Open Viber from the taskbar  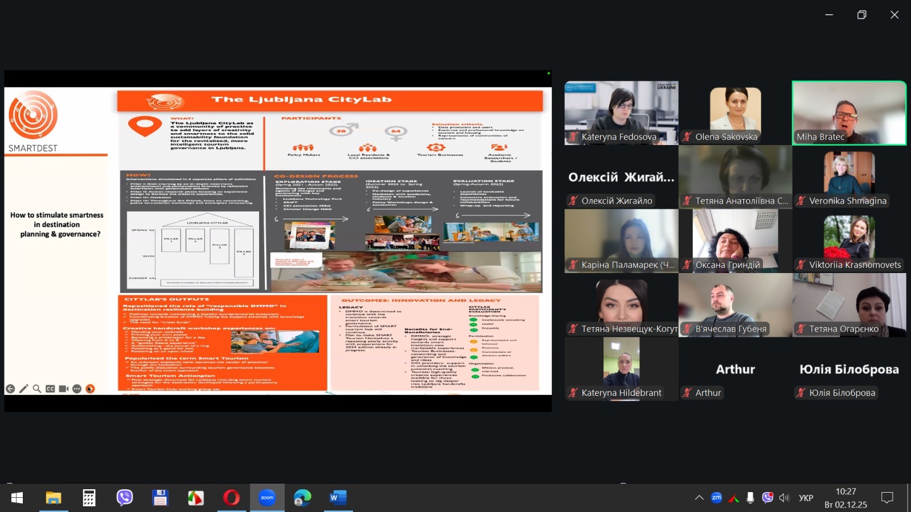[124, 498]
